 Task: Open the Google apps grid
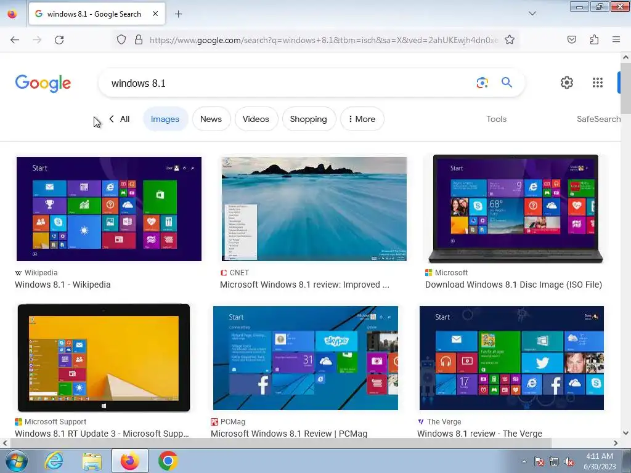[x=598, y=83]
